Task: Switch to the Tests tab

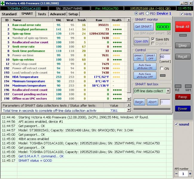Action: pyautogui.click(x=42, y=14)
